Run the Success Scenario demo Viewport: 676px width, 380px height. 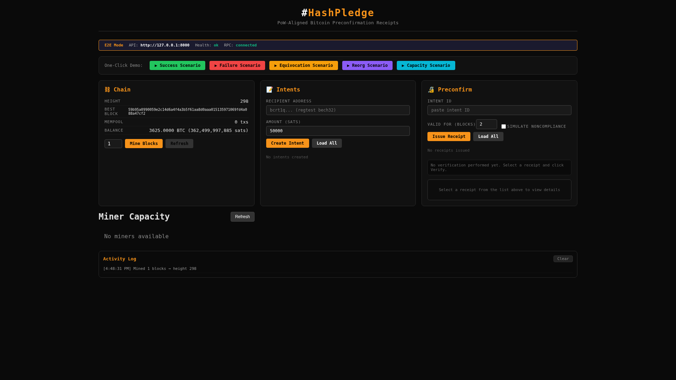pyautogui.click(x=177, y=65)
